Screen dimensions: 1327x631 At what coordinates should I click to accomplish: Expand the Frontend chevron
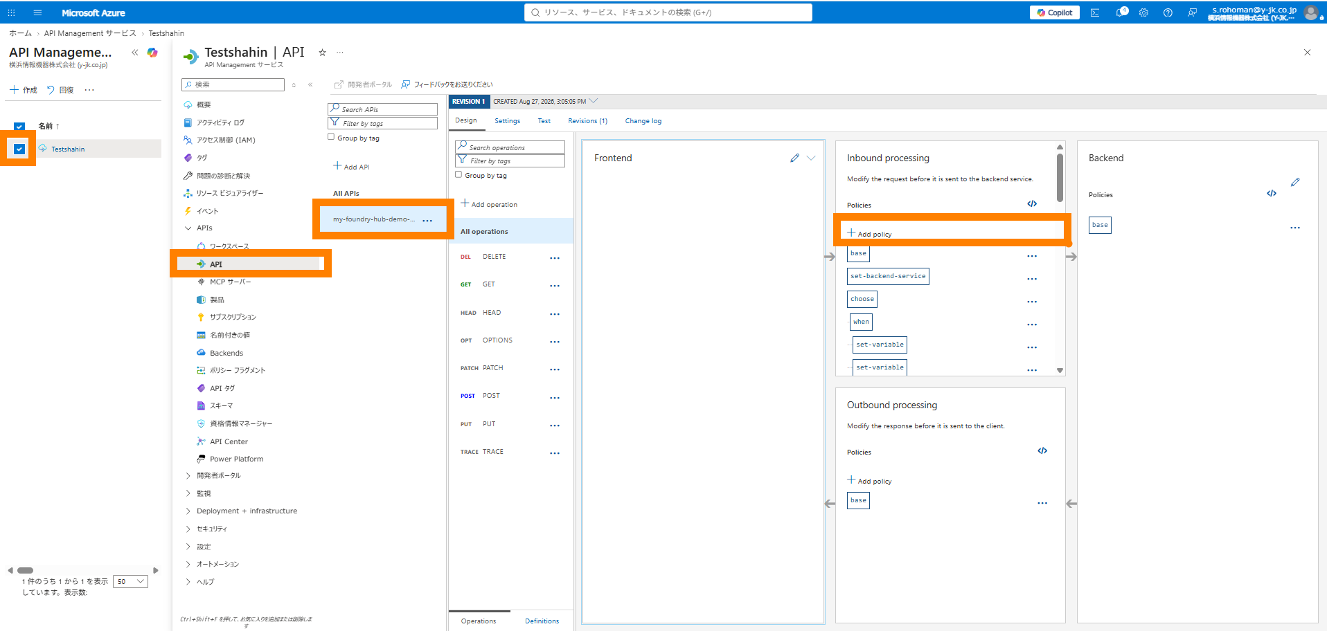click(811, 158)
